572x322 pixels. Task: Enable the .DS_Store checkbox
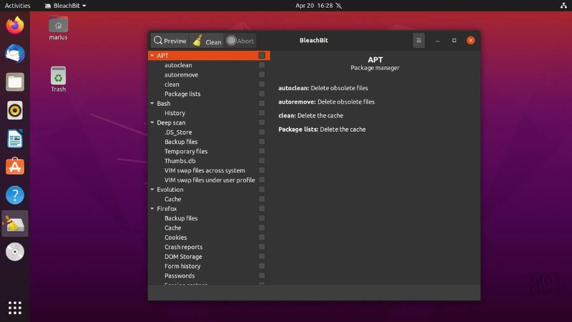262,132
